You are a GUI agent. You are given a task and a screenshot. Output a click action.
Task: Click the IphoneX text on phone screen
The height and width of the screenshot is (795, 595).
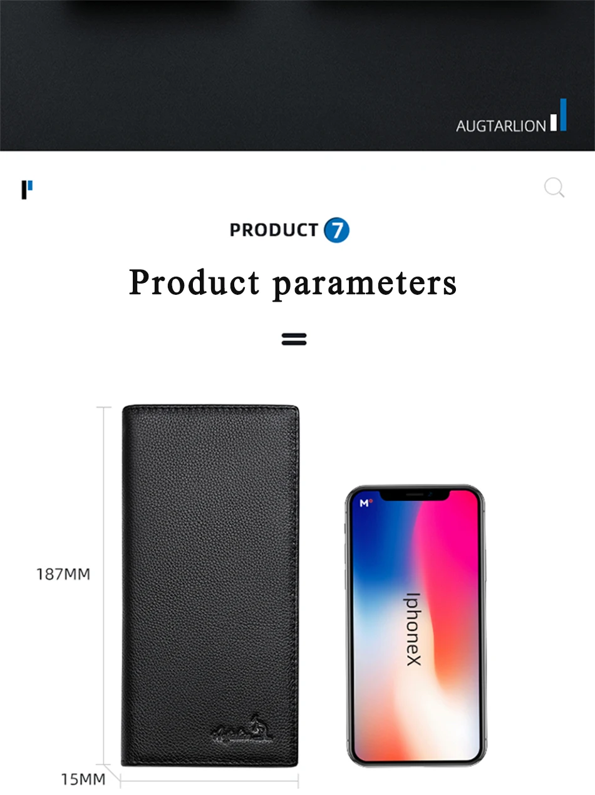click(414, 628)
